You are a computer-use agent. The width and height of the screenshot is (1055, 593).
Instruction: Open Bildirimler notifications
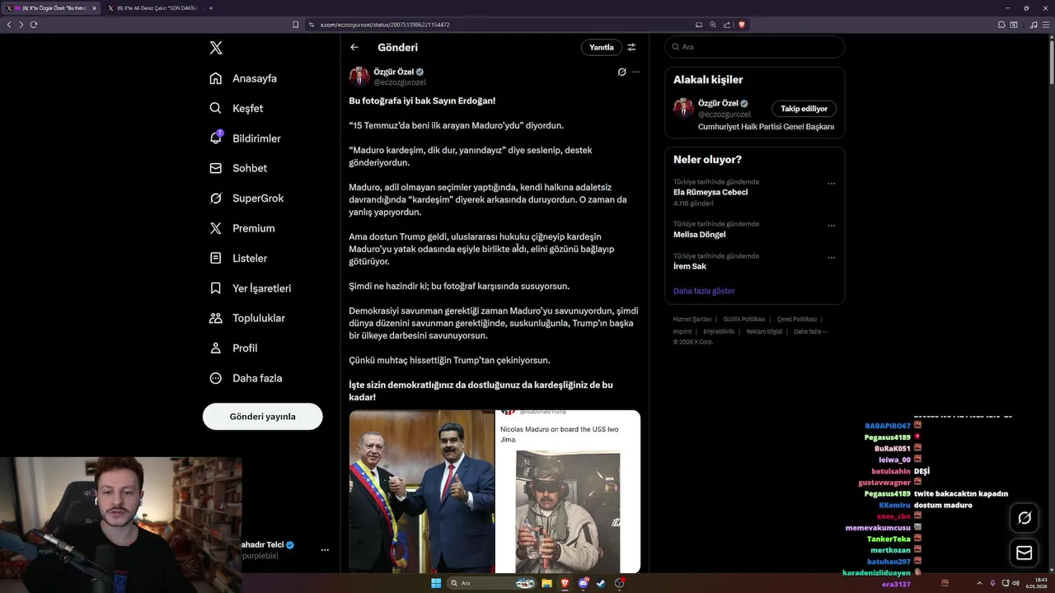click(x=245, y=138)
